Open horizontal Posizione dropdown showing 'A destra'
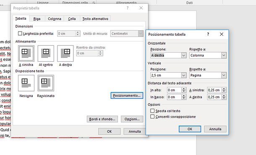This screenshot has height=155, width=256. click(184, 55)
